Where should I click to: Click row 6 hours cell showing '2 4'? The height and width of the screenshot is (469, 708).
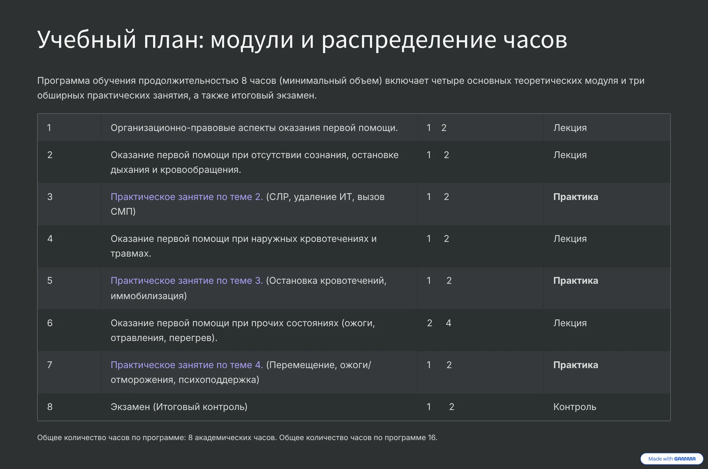(x=439, y=323)
